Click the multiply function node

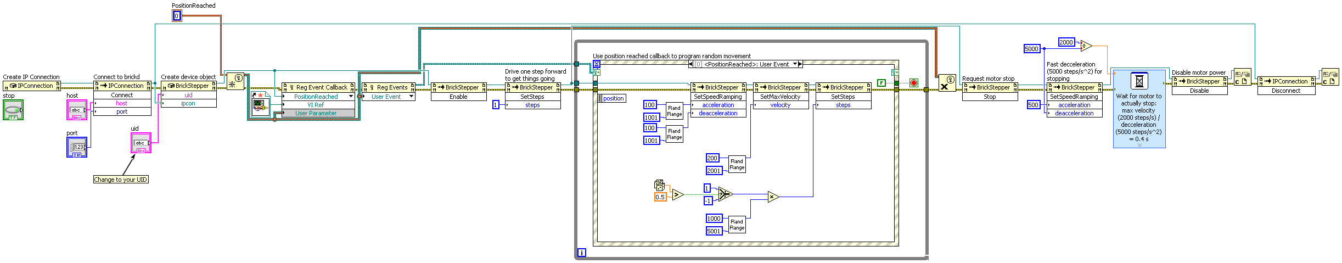773,197
